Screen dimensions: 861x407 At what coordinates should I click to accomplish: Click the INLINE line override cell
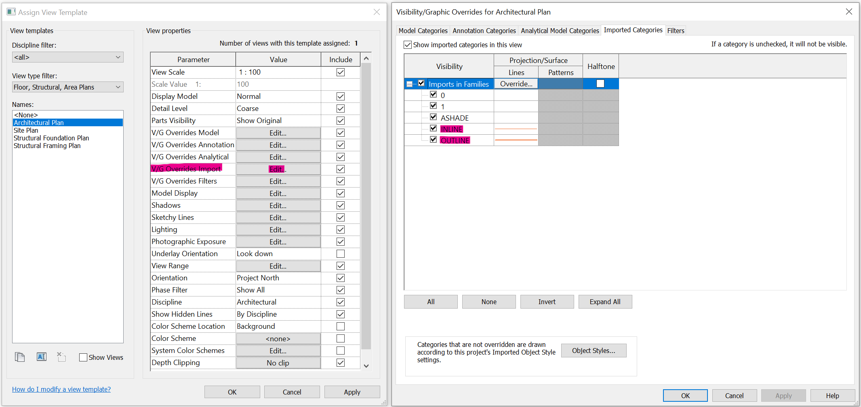pos(516,129)
